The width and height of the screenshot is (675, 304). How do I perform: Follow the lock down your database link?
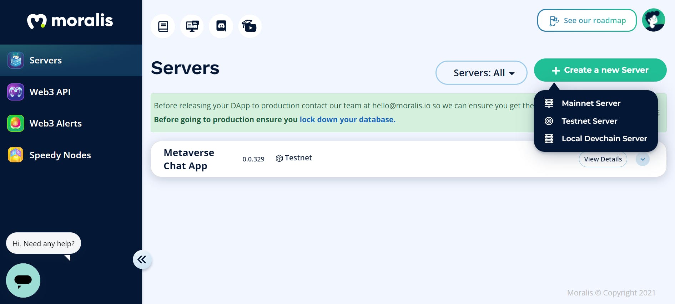347,120
